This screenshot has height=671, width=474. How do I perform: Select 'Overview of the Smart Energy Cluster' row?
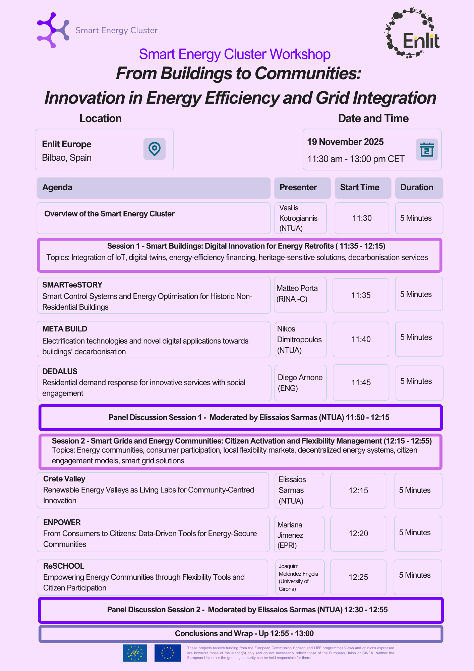154,218
